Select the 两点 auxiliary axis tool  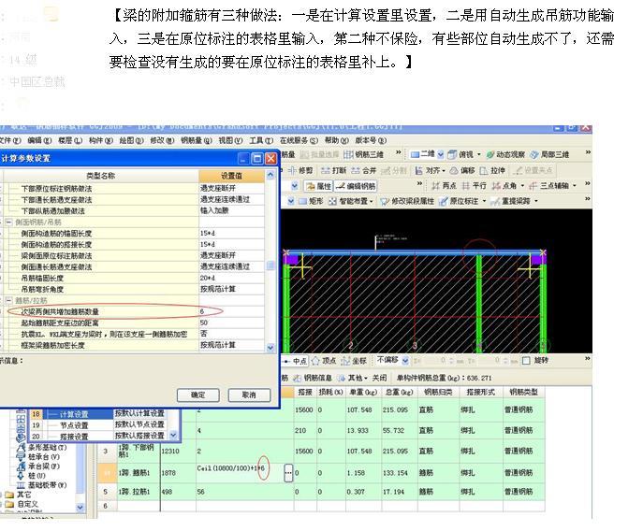445,186
